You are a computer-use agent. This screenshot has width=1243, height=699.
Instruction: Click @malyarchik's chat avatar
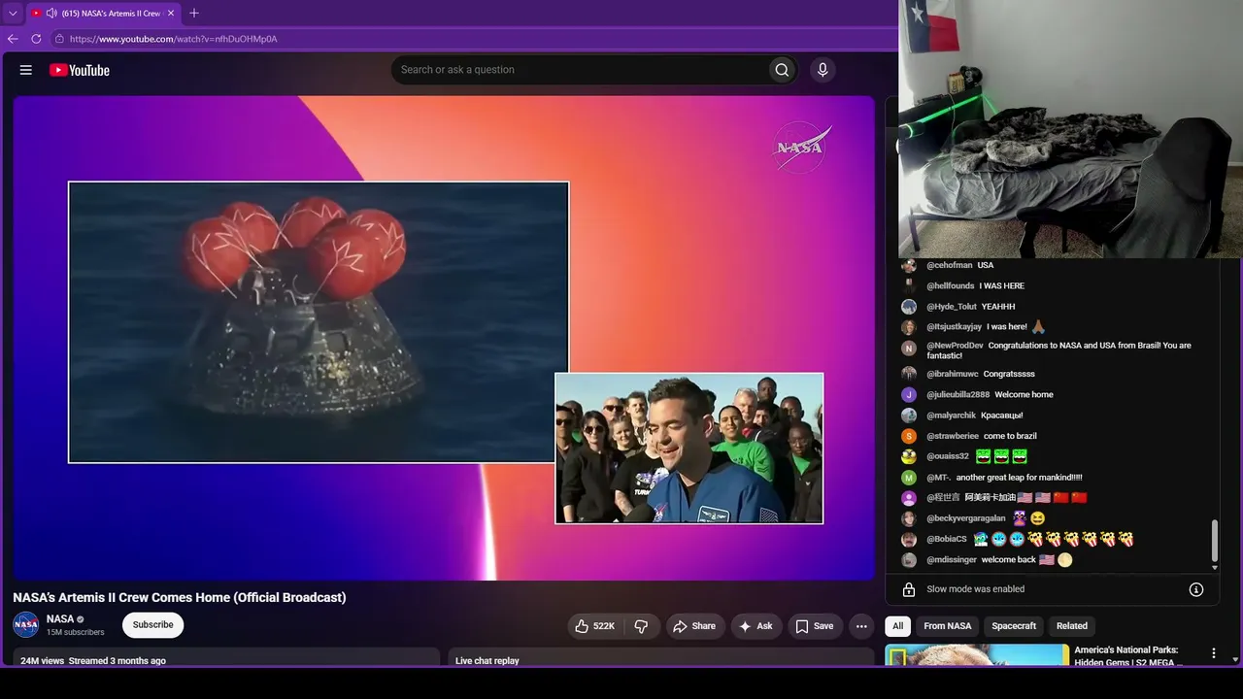[909, 416]
